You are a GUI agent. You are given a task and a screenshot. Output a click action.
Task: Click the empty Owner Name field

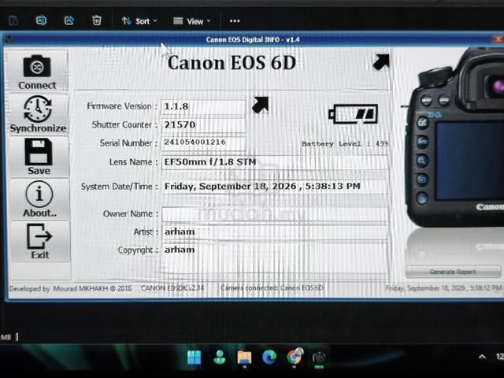point(275,214)
